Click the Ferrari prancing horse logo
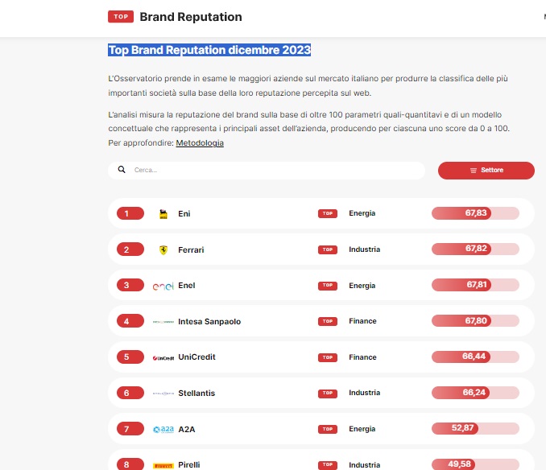Screen dimensions: 546x470 163,250
